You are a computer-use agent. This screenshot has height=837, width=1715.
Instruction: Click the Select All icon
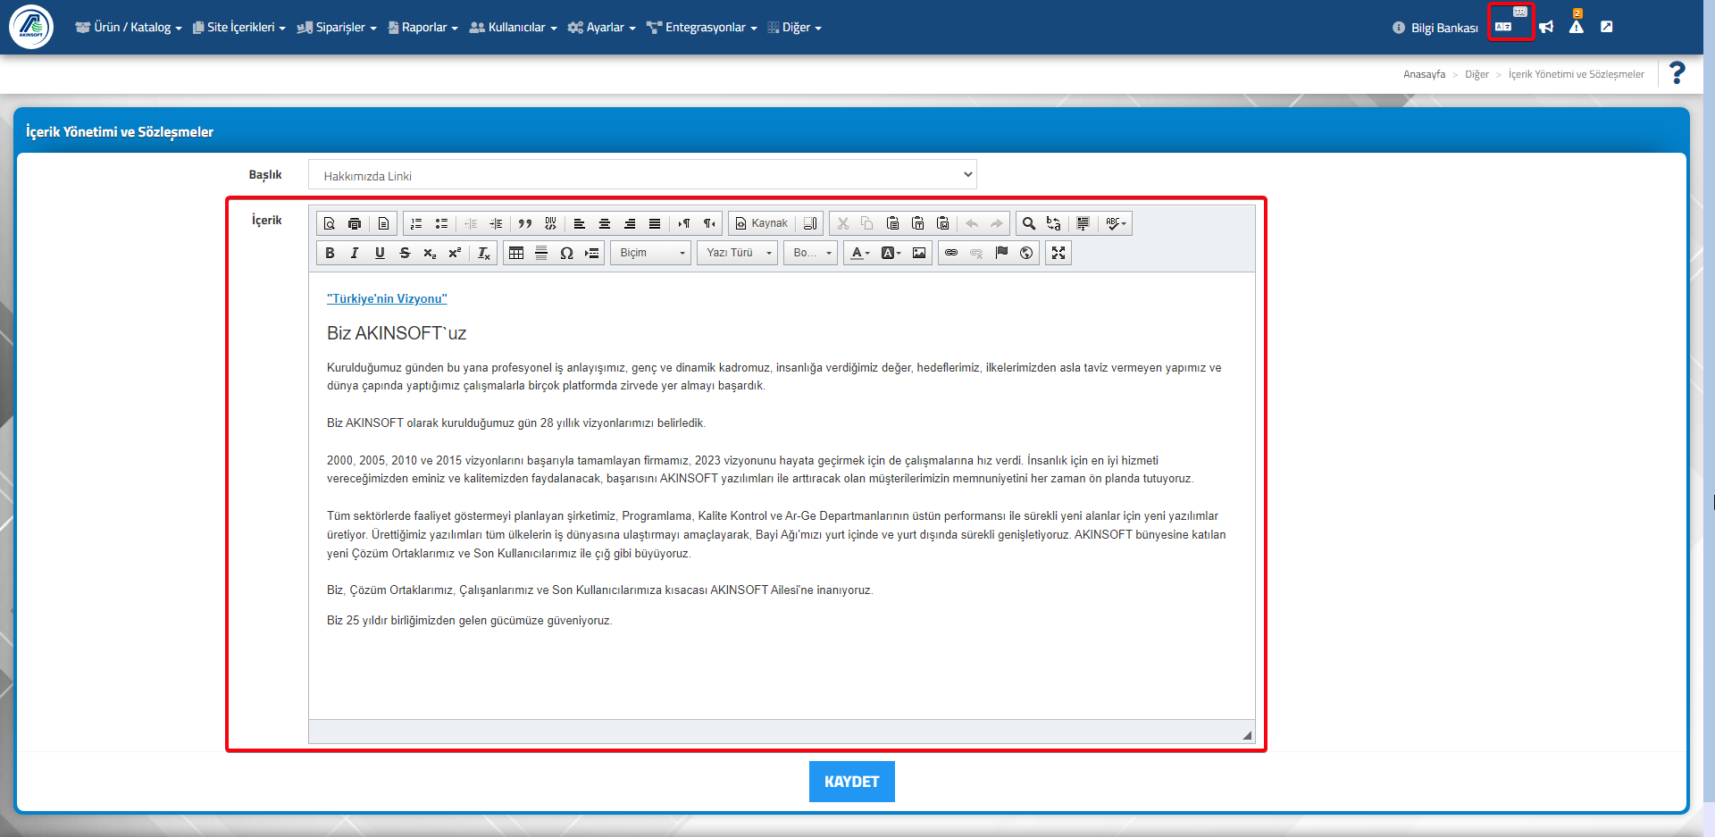point(1083,223)
